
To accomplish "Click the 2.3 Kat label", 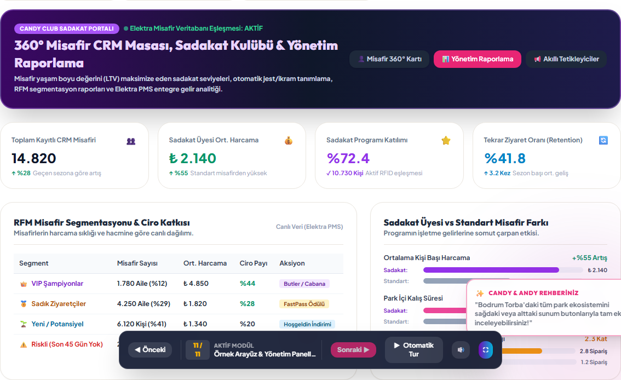I will [x=596, y=339].
